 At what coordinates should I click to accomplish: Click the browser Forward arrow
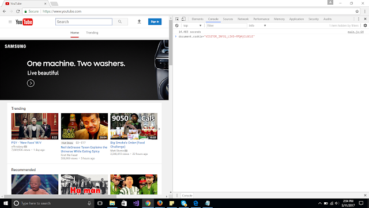pyautogui.click(x=11, y=12)
